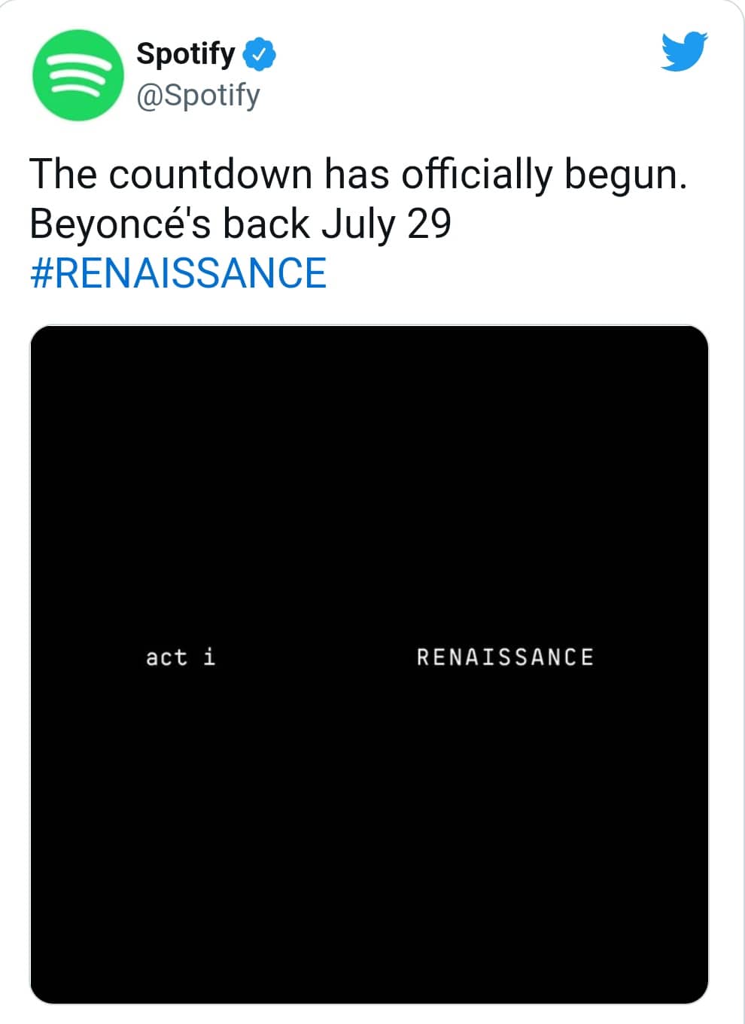745x1024 pixels.
Task: Click the word 'officially' in tweet text
Action: pos(477,175)
